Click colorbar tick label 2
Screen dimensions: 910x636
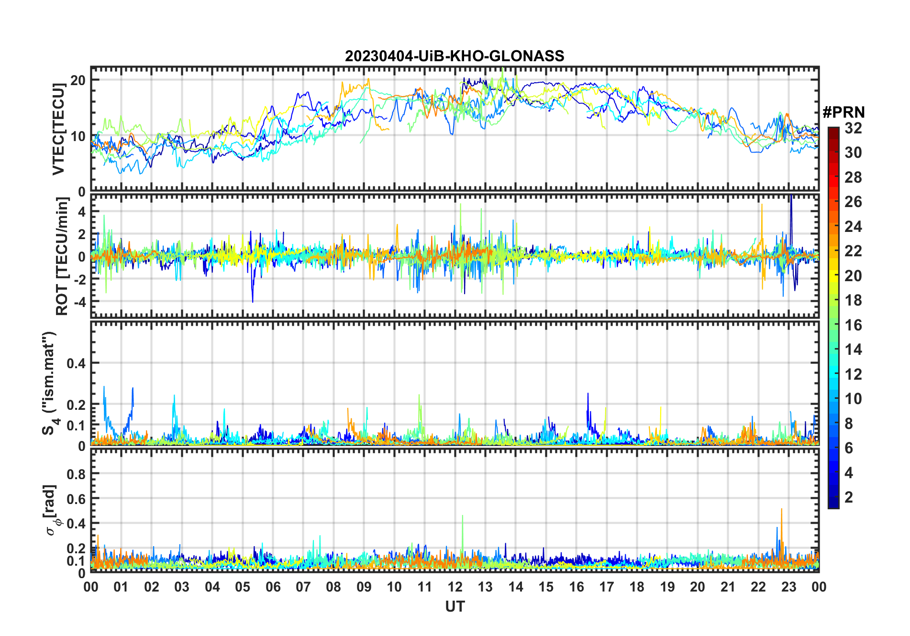[x=849, y=497]
